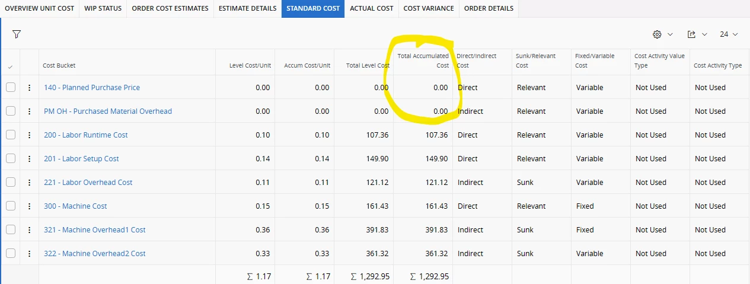Sort by the Cost Activity Value Type header

tap(659, 61)
